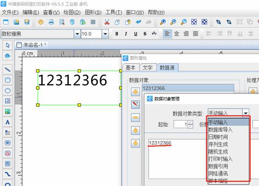
Task: Click the yellow down arrow move button
Action: 135,143
